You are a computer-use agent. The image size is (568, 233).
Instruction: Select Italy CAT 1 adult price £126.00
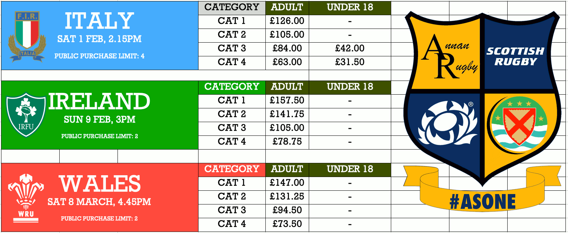point(287,21)
